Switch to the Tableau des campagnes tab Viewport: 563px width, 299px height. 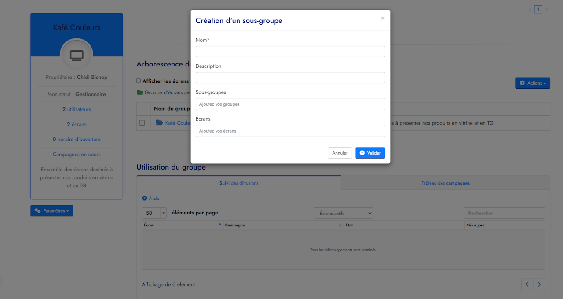pyautogui.click(x=445, y=183)
